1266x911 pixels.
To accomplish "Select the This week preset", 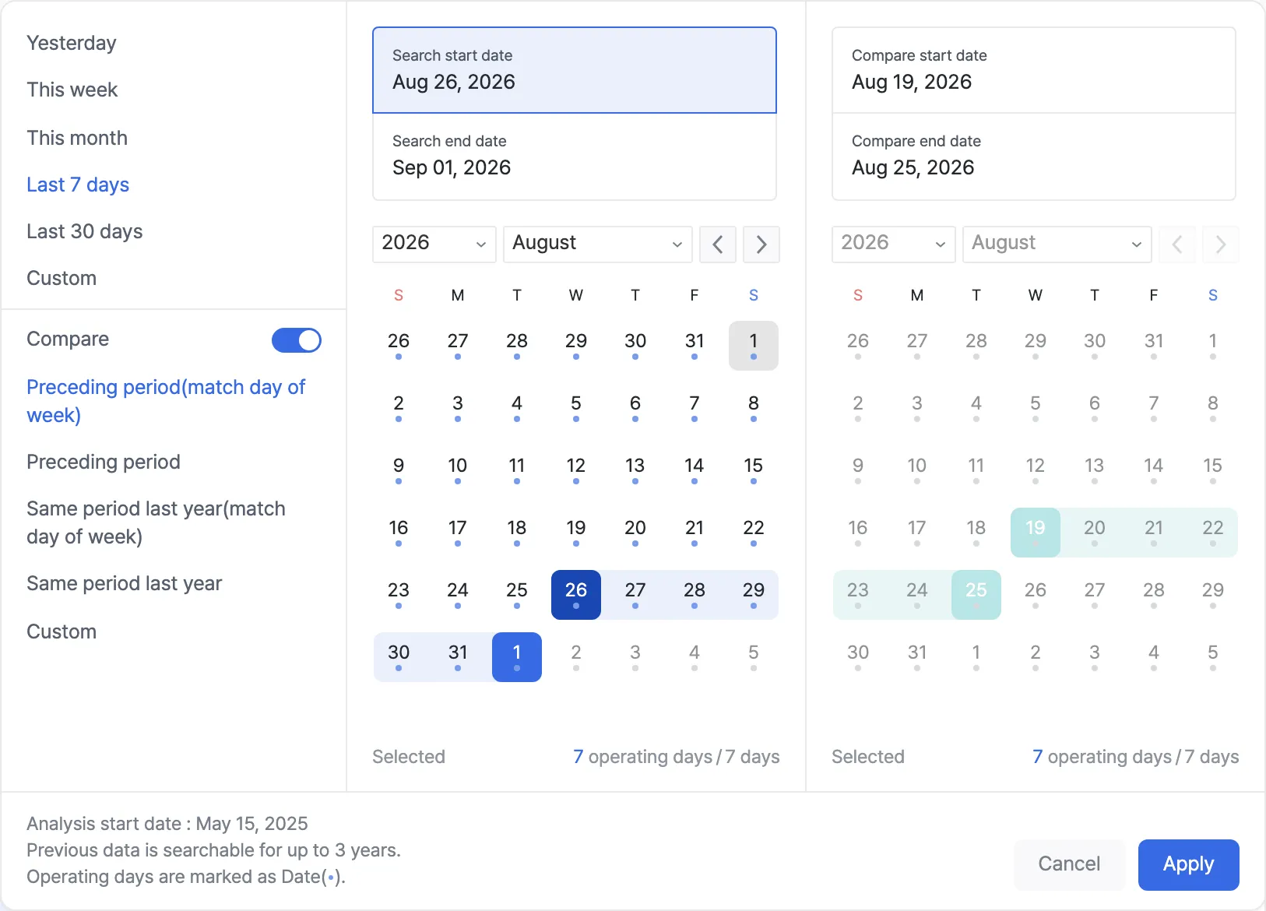I will pyautogui.click(x=72, y=90).
